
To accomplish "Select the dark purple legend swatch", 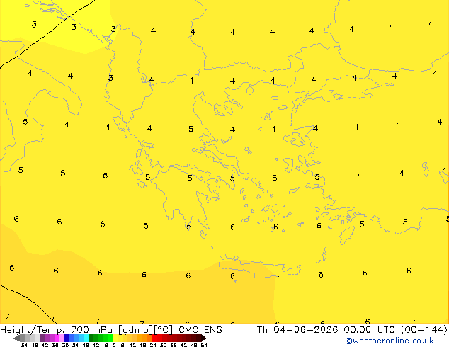I will [42, 338].
